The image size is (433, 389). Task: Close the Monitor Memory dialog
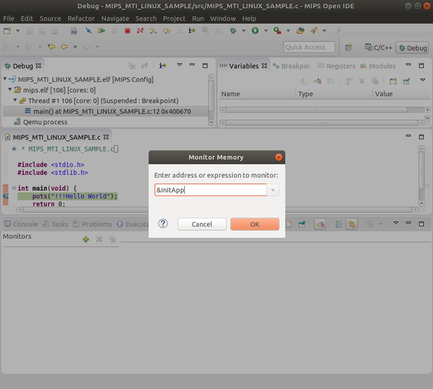[x=279, y=157]
